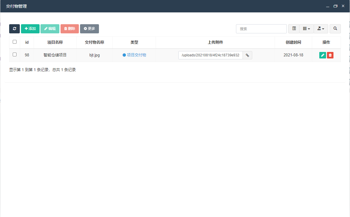Open the 更多 more options menu

pos(89,29)
